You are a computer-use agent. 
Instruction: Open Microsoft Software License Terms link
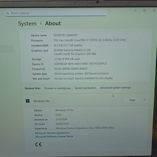coord(54,137)
